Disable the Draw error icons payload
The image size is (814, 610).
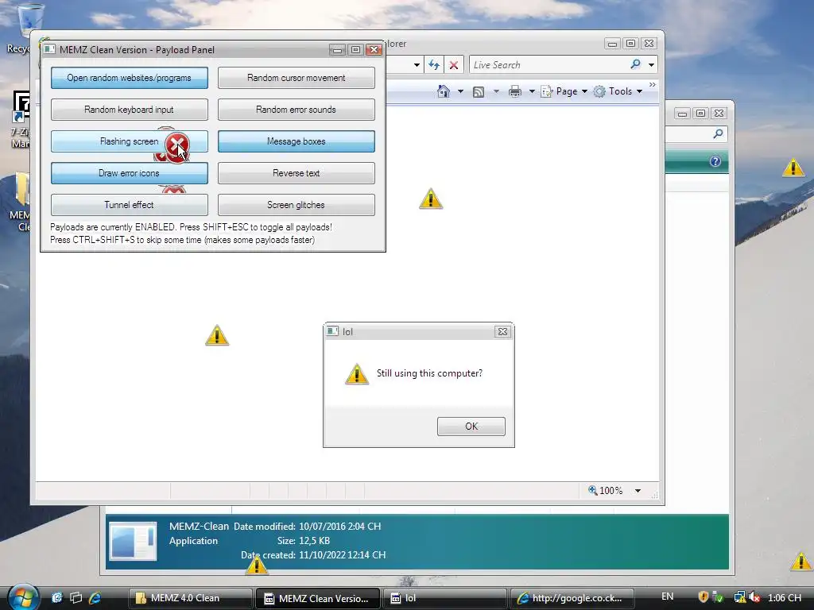tap(130, 172)
